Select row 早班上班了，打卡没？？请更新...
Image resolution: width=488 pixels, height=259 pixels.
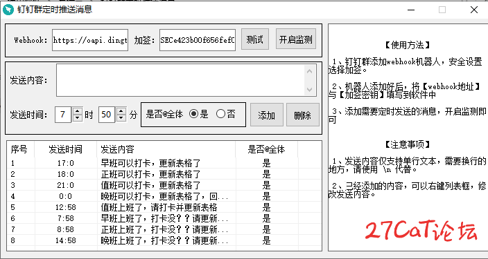coord(164,218)
